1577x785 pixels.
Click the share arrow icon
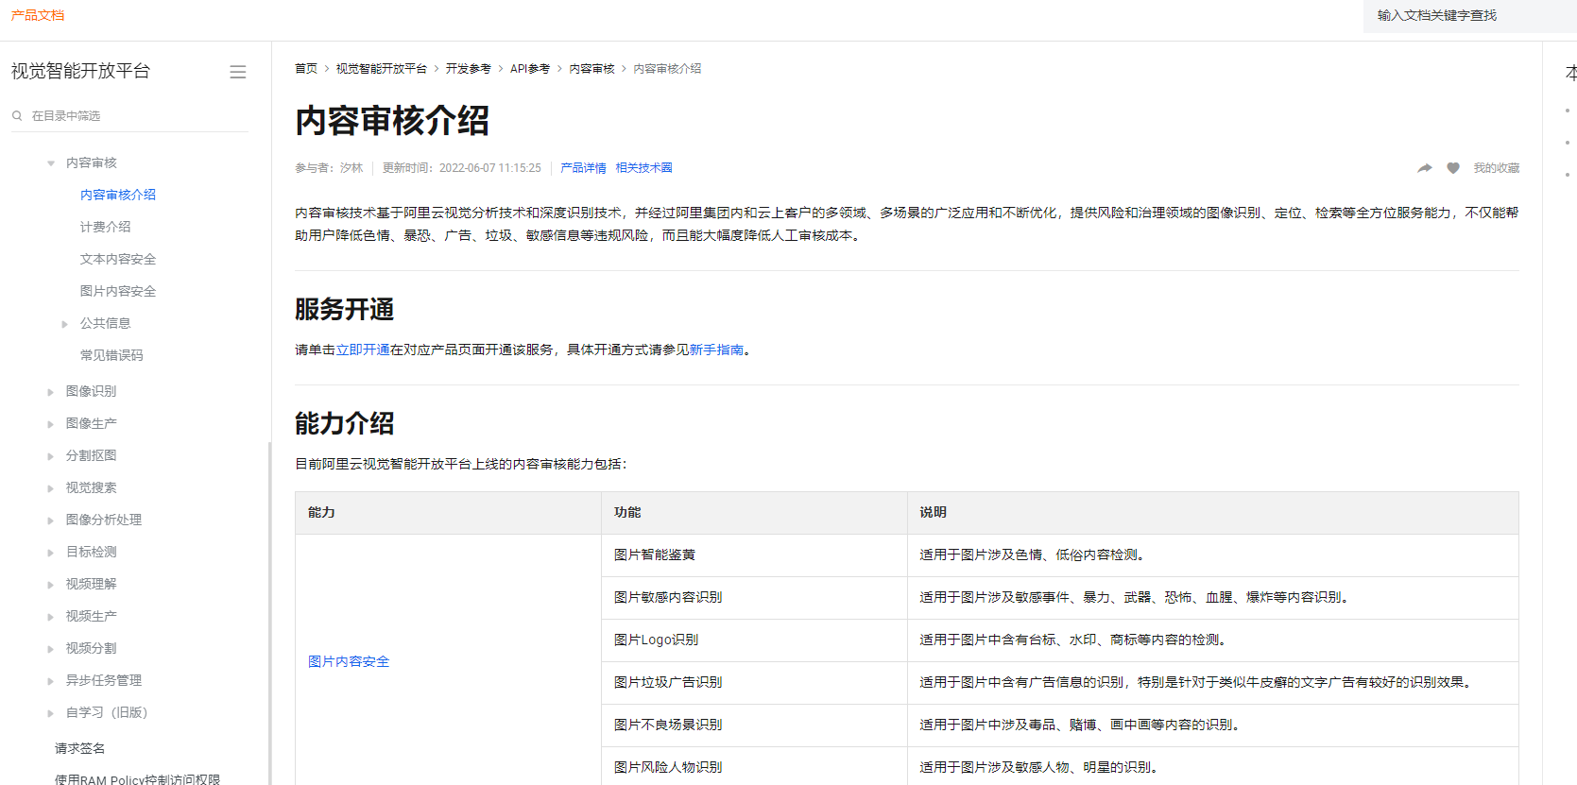click(1425, 168)
